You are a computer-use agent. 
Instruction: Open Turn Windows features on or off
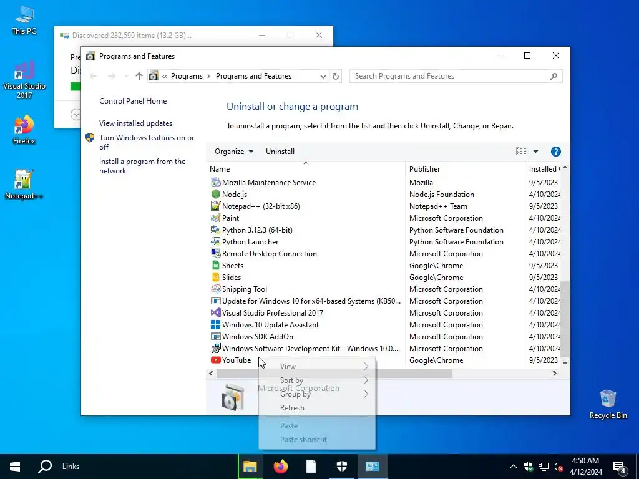point(147,142)
